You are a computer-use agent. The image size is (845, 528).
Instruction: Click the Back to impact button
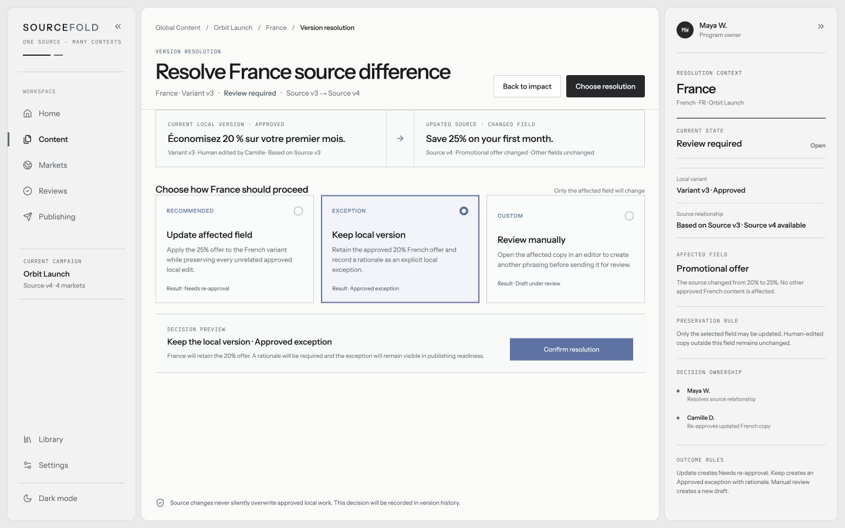[x=527, y=86]
